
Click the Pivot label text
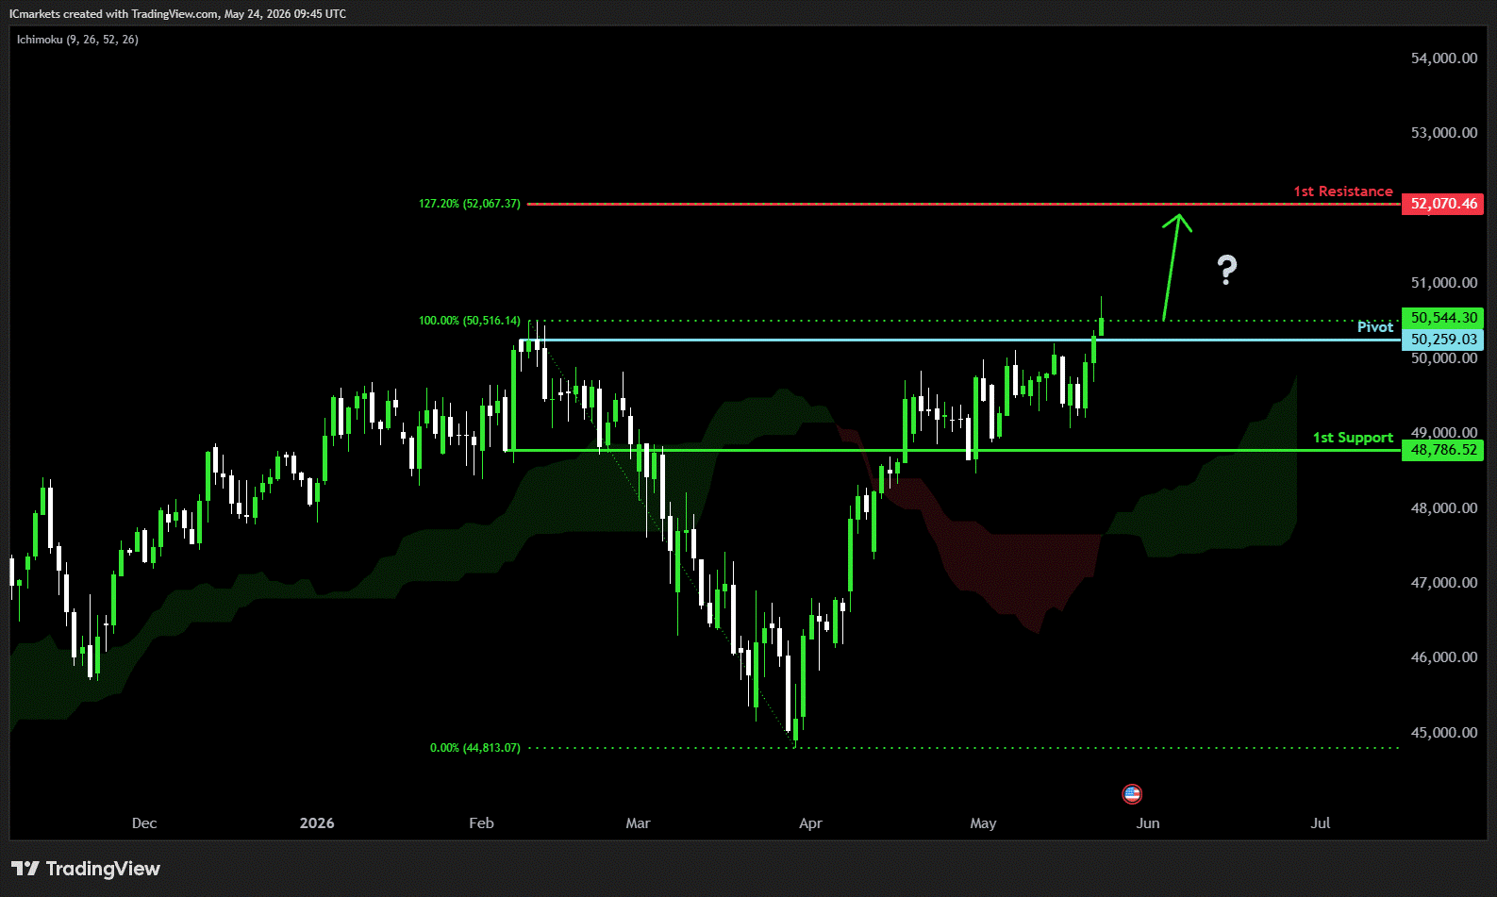click(x=1375, y=327)
